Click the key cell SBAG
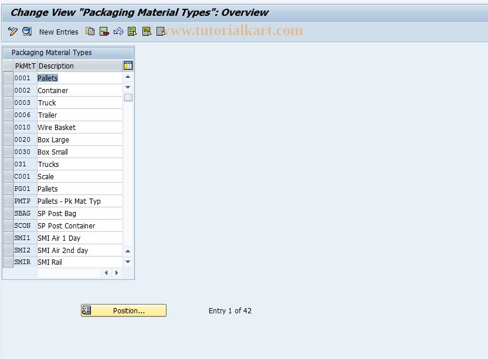The image size is (488, 359). point(25,214)
